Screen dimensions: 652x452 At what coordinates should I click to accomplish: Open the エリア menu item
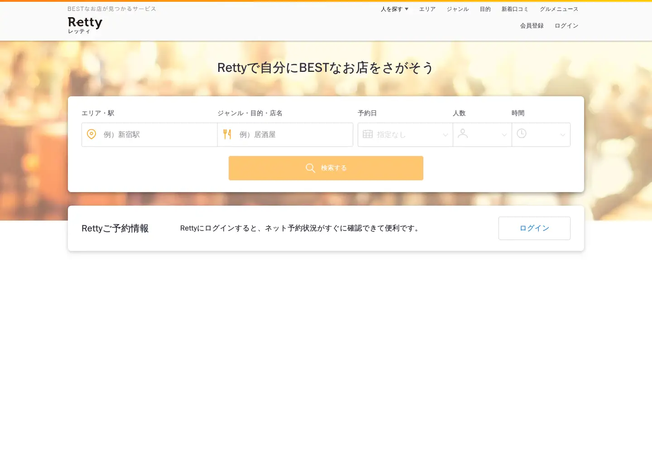pos(427,9)
